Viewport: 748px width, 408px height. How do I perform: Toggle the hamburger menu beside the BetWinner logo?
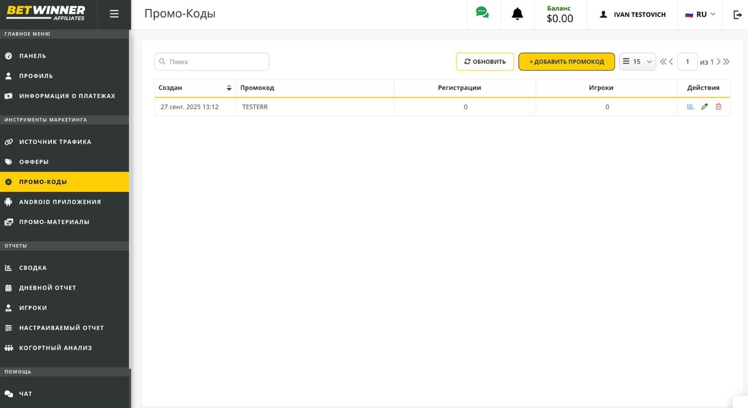(x=114, y=13)
